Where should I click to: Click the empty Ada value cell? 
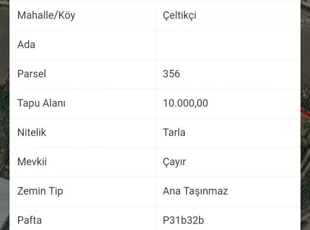click(228, 44)
